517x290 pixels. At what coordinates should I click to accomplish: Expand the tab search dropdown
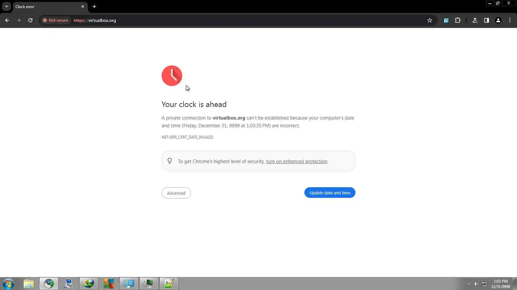6,6
